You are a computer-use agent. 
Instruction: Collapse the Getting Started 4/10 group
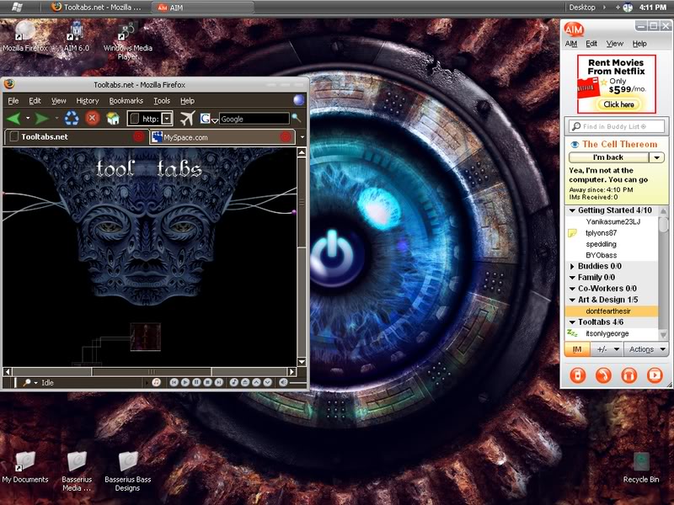click(572, 210)
